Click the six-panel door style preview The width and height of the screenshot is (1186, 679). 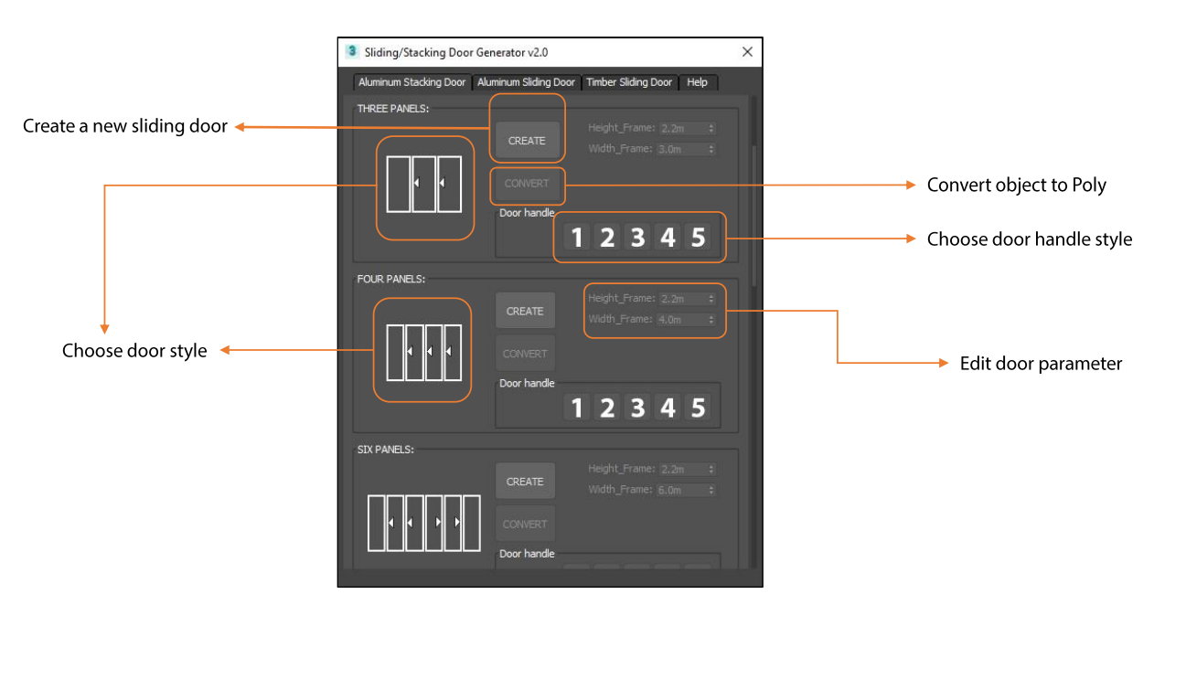[423, 523]
